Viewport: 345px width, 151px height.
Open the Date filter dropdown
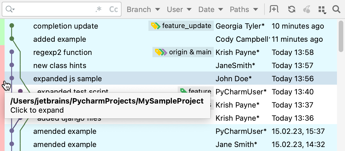tap(211, 9)
